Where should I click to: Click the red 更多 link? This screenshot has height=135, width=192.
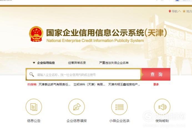point(156,84)
